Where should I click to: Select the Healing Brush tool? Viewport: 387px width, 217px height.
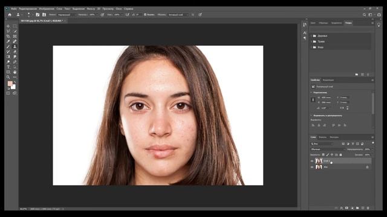[x=15, y=42]
